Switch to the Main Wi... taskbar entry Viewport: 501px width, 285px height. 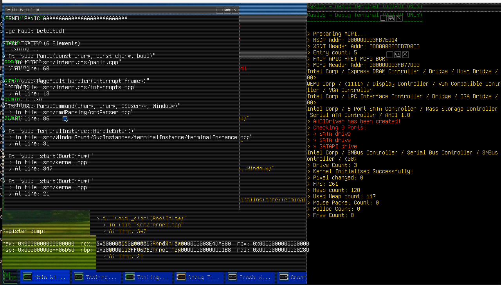click(45, 277)
